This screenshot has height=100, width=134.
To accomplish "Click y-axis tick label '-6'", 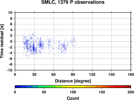I will coord(10,59).
